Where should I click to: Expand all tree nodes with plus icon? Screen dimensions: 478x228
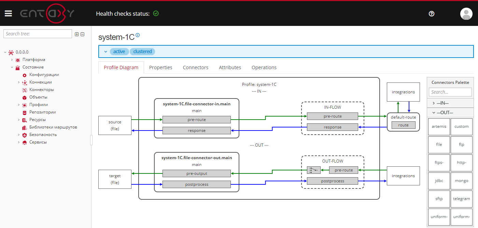pyautogui.click(x=77, y=34)
